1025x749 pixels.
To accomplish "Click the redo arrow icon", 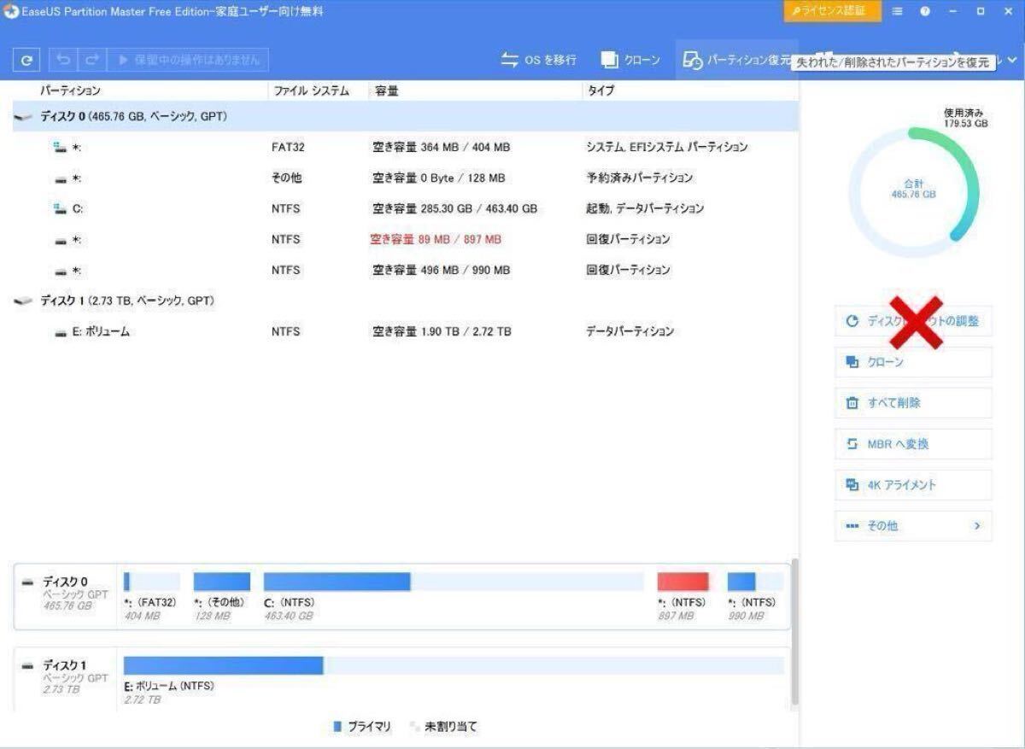I will (x=91, y=61).
